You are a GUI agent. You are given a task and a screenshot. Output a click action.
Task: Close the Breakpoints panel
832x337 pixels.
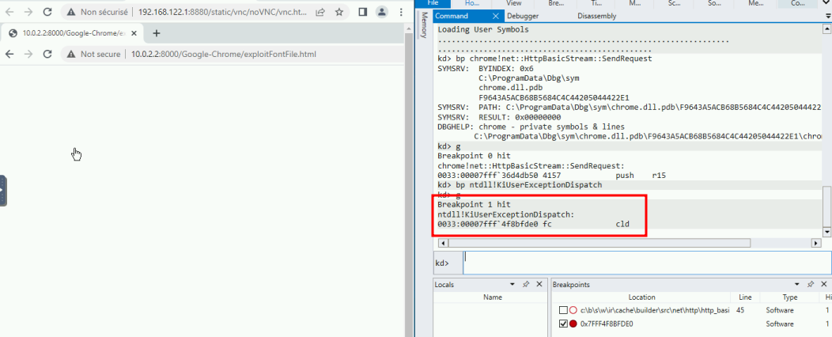(824, 285)
